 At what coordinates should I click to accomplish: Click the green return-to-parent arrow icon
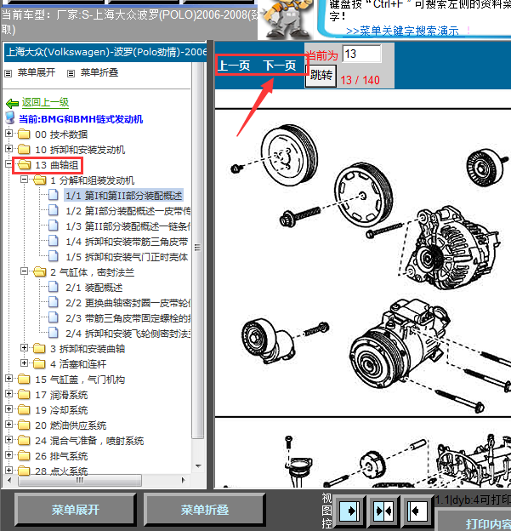[12, 103]
